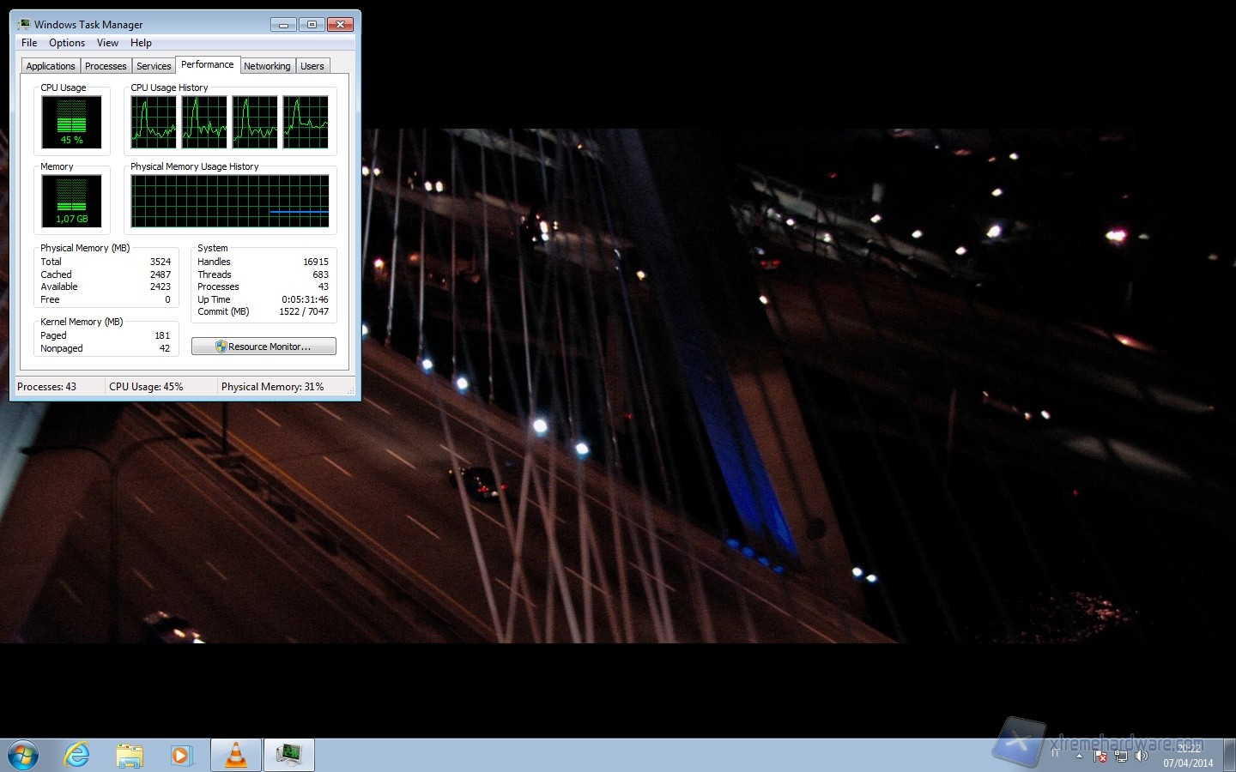Select the Networking tab
The image size is (1236, 772).
click(267, 66)
